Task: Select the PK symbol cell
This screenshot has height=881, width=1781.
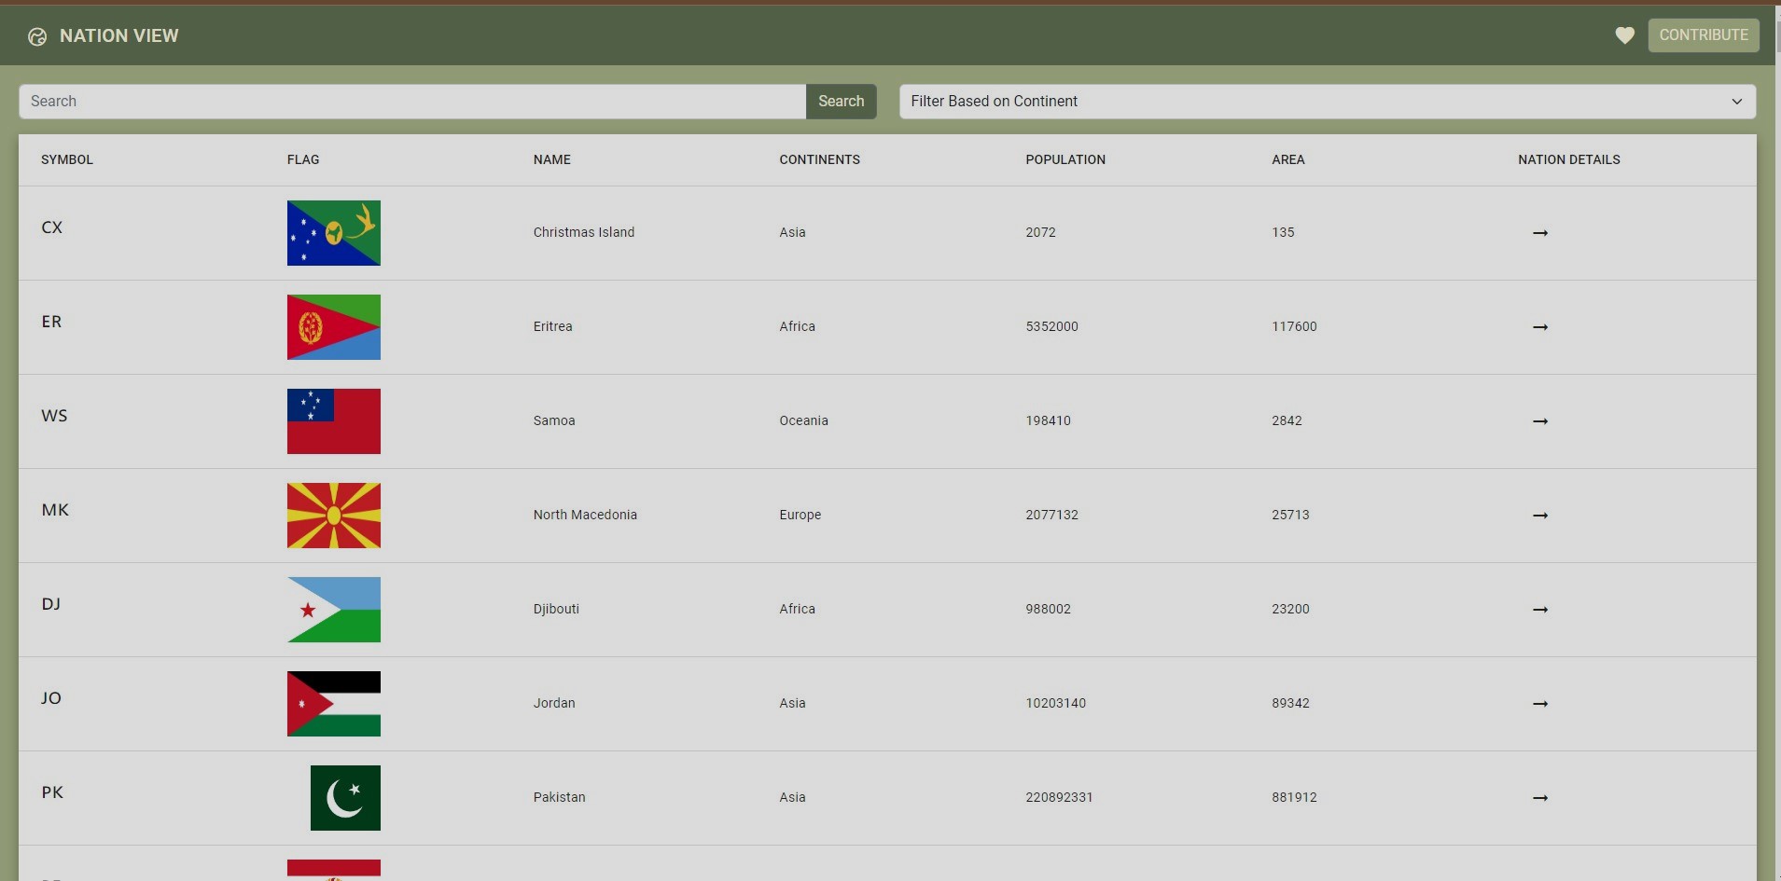Action: pyautogui.click(x=52, y=792)
